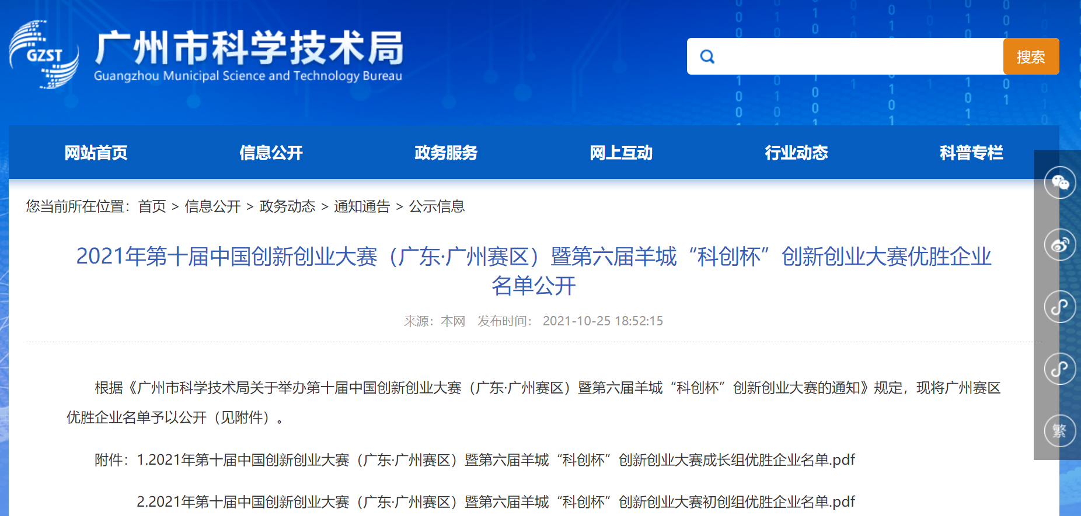The width and height of the screenshot is (1081, 516).
Task: Click the article body paragraph starting 根据
Action: pos(533,403)
